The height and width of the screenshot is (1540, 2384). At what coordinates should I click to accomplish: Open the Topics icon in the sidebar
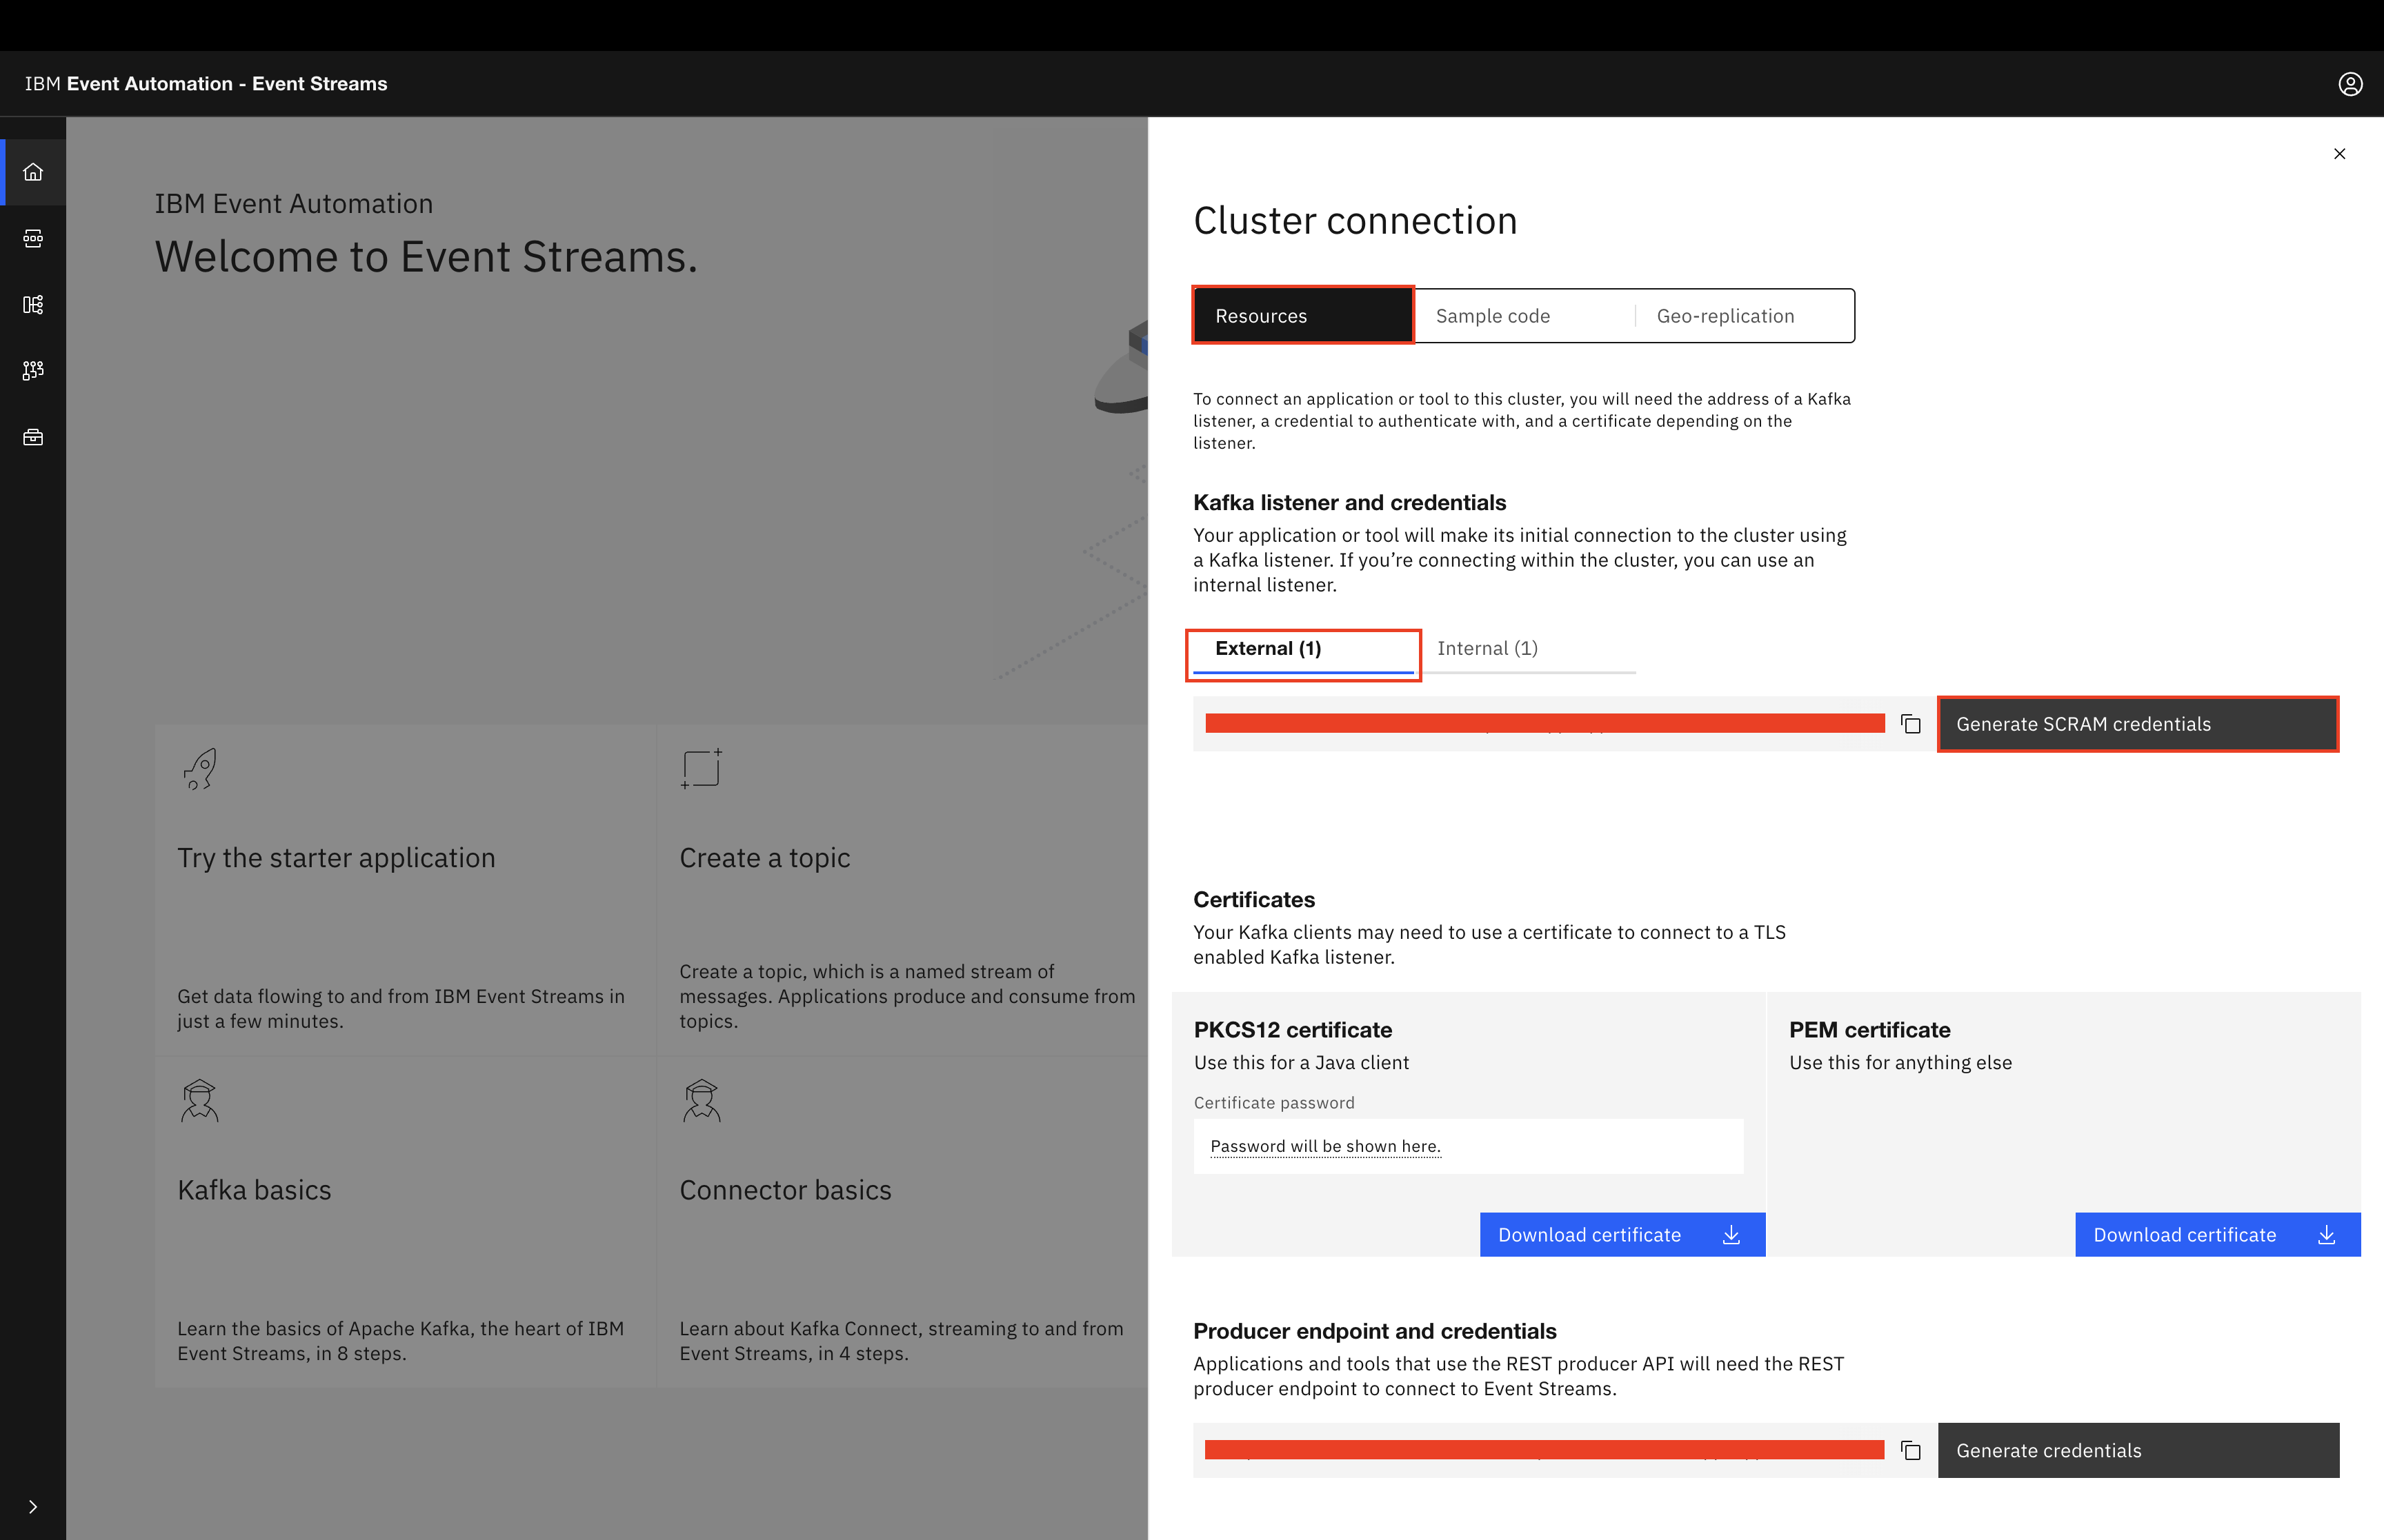(33, 238)
